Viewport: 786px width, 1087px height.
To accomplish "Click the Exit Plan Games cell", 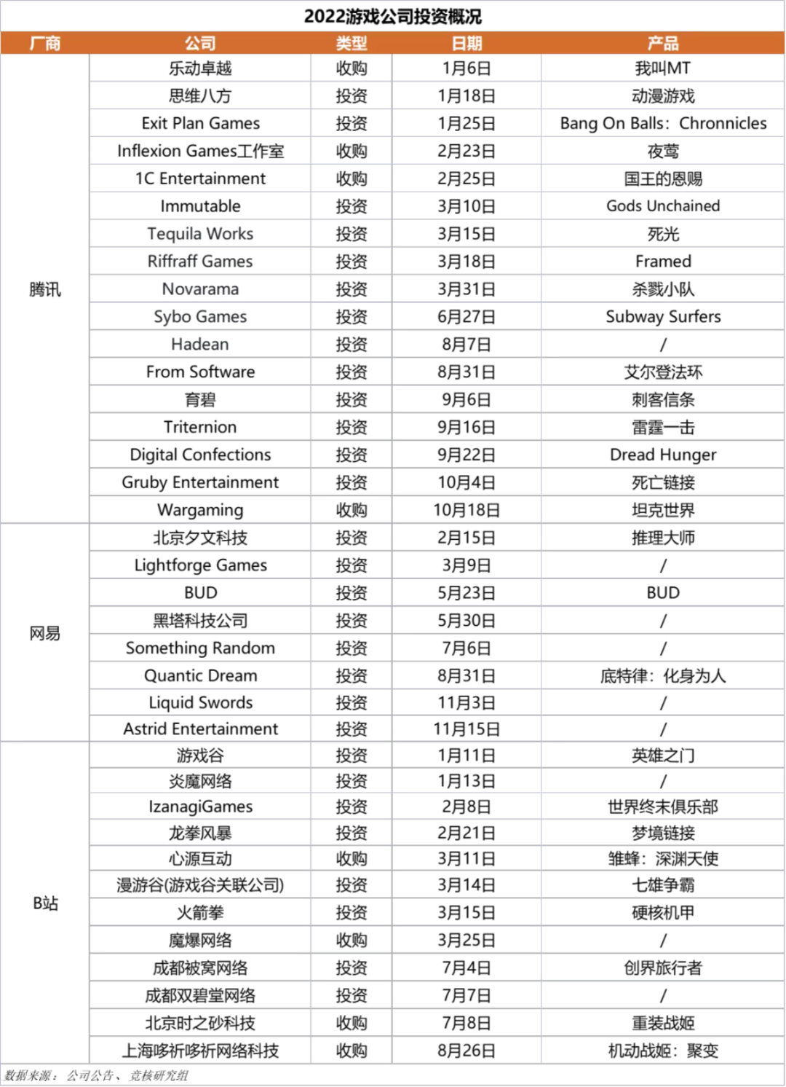I will tap(200, 123).
